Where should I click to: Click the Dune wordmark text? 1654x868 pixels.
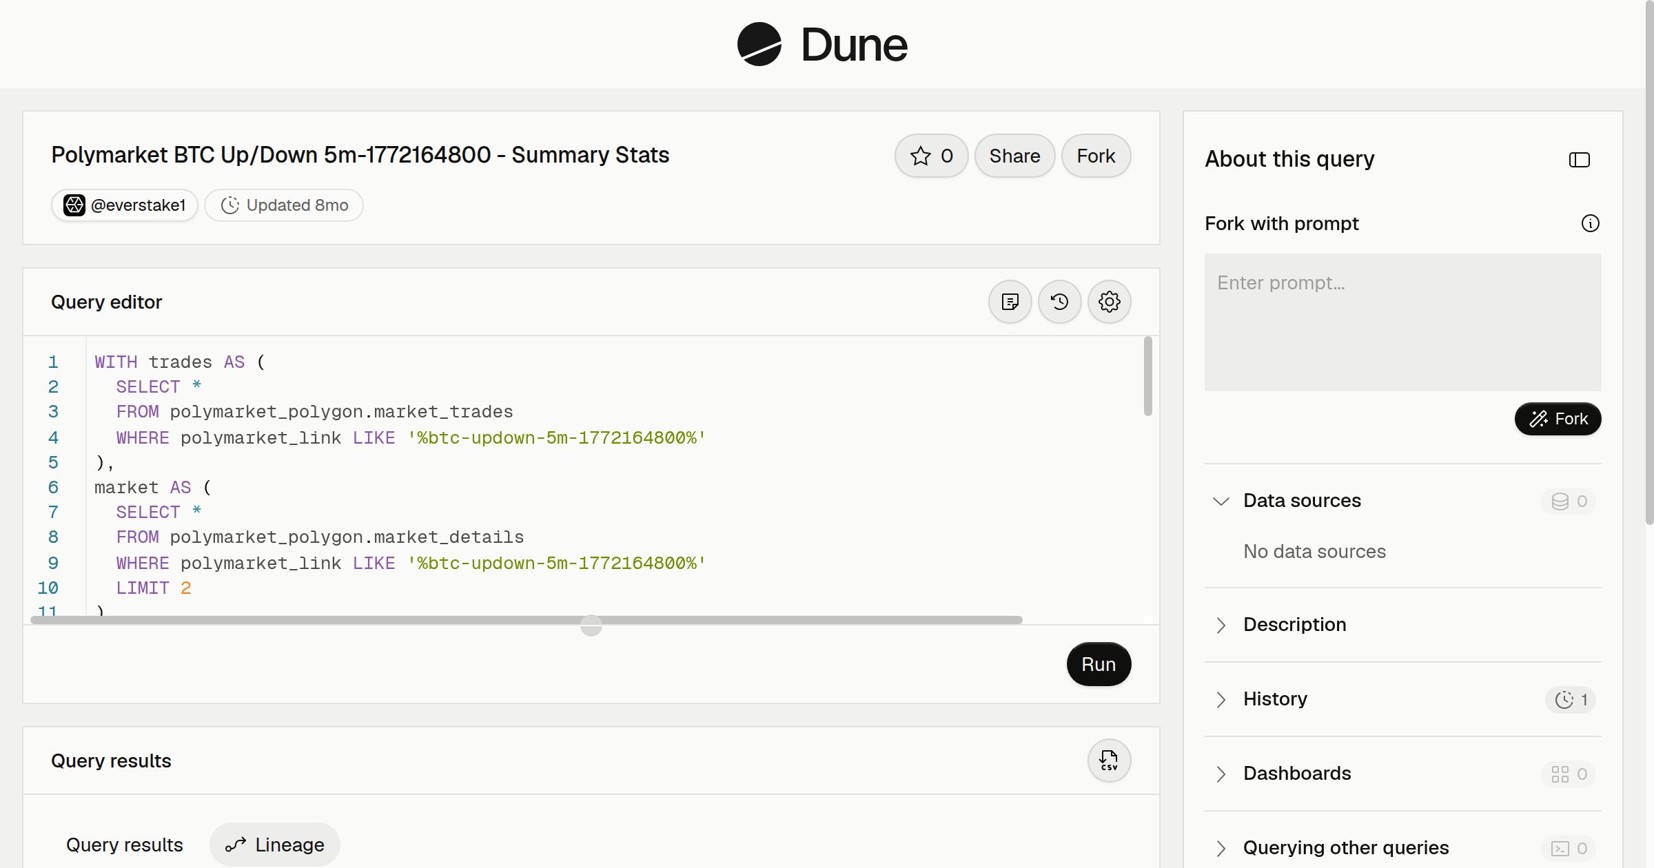point(854,45)
